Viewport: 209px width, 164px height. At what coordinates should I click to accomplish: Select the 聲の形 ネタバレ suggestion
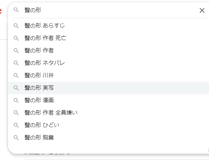(45, 63)
